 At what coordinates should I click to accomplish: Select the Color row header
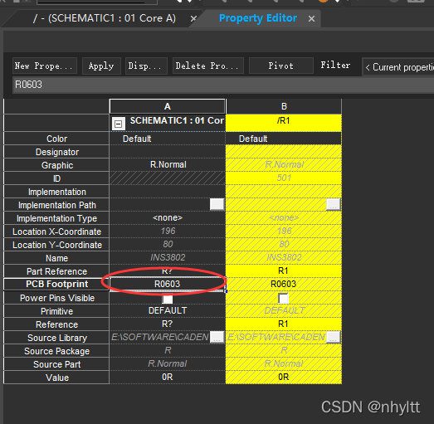coord(56,139)
